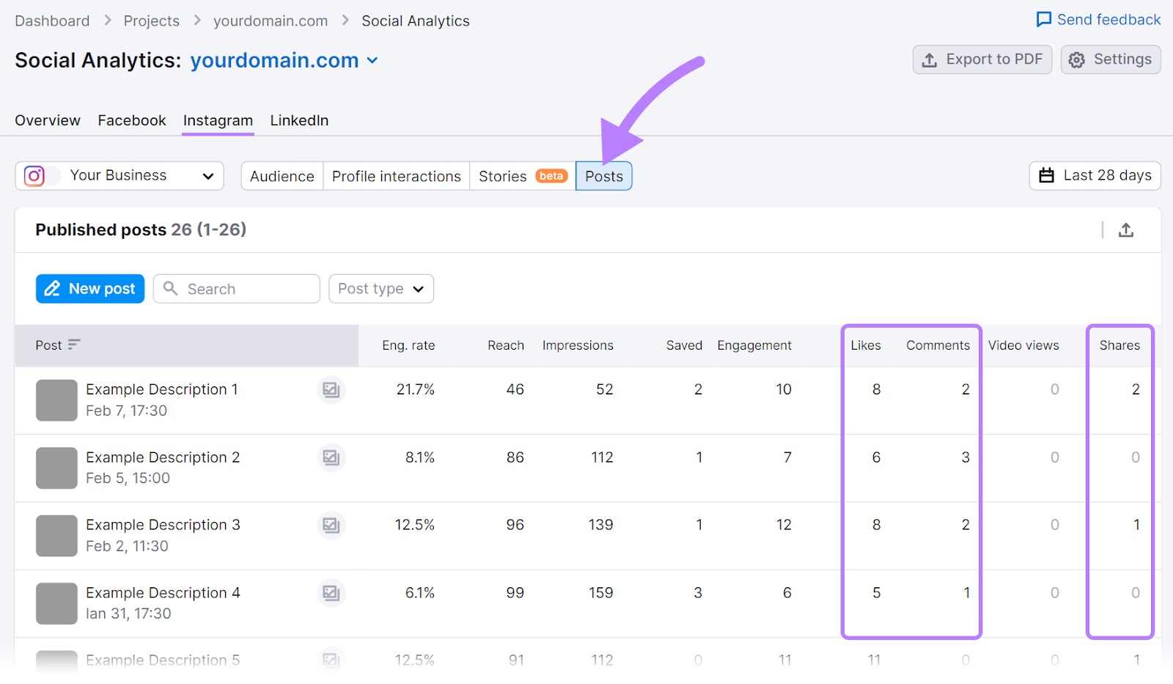
Task: Sort by Video views column header
Action: [1023, 345]
